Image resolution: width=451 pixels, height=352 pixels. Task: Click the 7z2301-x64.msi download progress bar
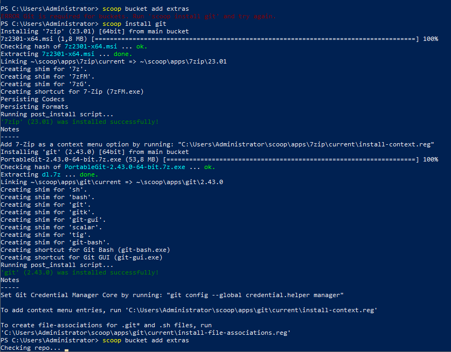pos(255,39)
